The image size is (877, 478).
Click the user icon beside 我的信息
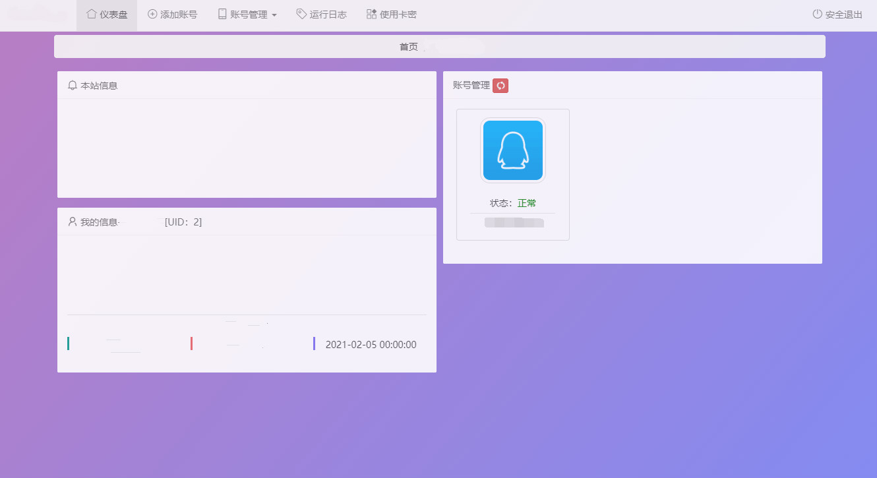73,222
